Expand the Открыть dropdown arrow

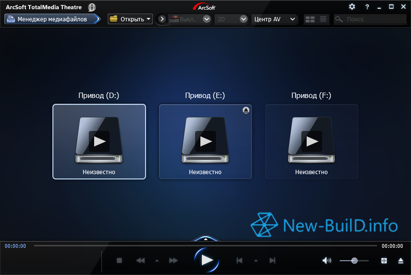[148, 19]
